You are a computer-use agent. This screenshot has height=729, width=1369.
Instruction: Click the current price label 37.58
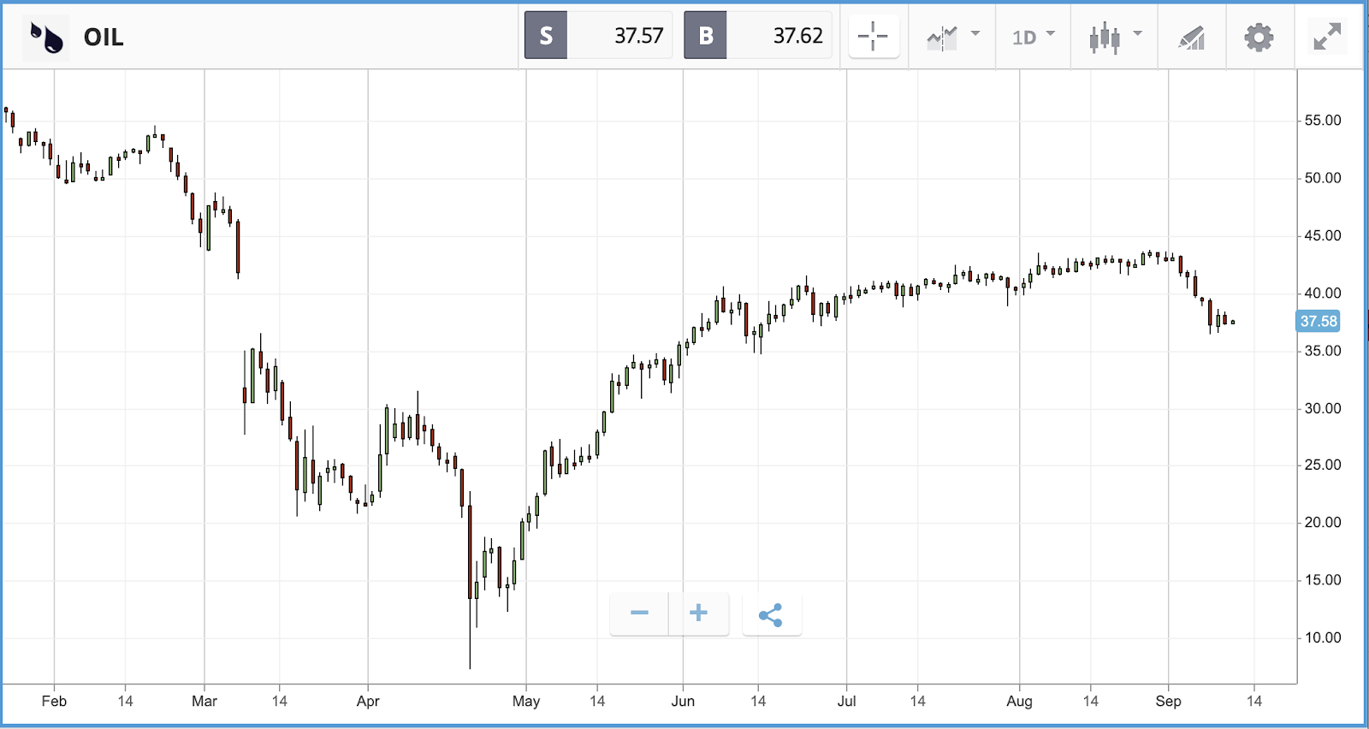(x=1319, y=322)
